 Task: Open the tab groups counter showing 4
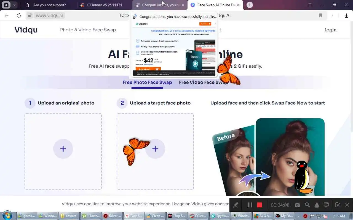(x=6, y=5)
